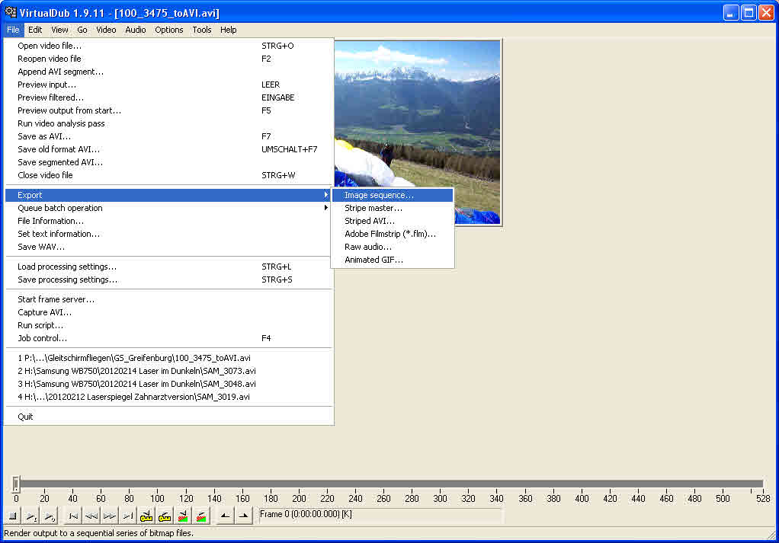Choose Close video file
The width and height of the screenshot is (779, 543).
[168, 174]
